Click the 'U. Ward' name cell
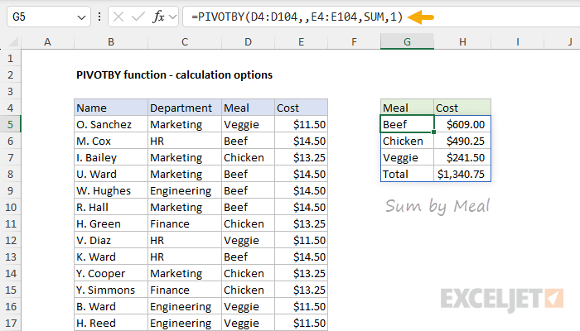Screen dimensions: 580x331 click(111, 174)
